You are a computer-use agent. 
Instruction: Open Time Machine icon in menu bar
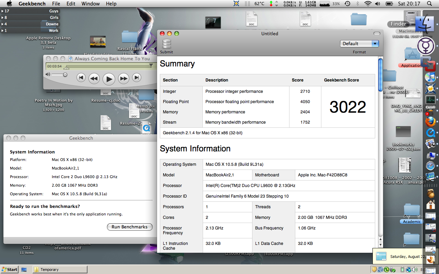click(x=347, y=3)
